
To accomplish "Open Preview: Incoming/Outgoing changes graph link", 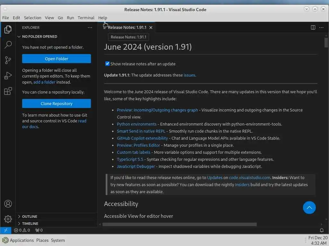I will point(157,110).
